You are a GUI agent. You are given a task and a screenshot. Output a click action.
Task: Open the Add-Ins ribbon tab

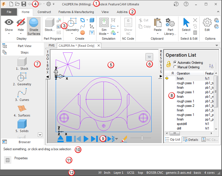tap(122, 12)
